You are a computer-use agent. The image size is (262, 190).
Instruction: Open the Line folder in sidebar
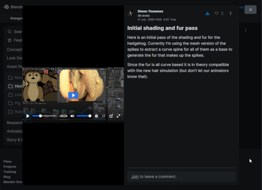point(15,94)
